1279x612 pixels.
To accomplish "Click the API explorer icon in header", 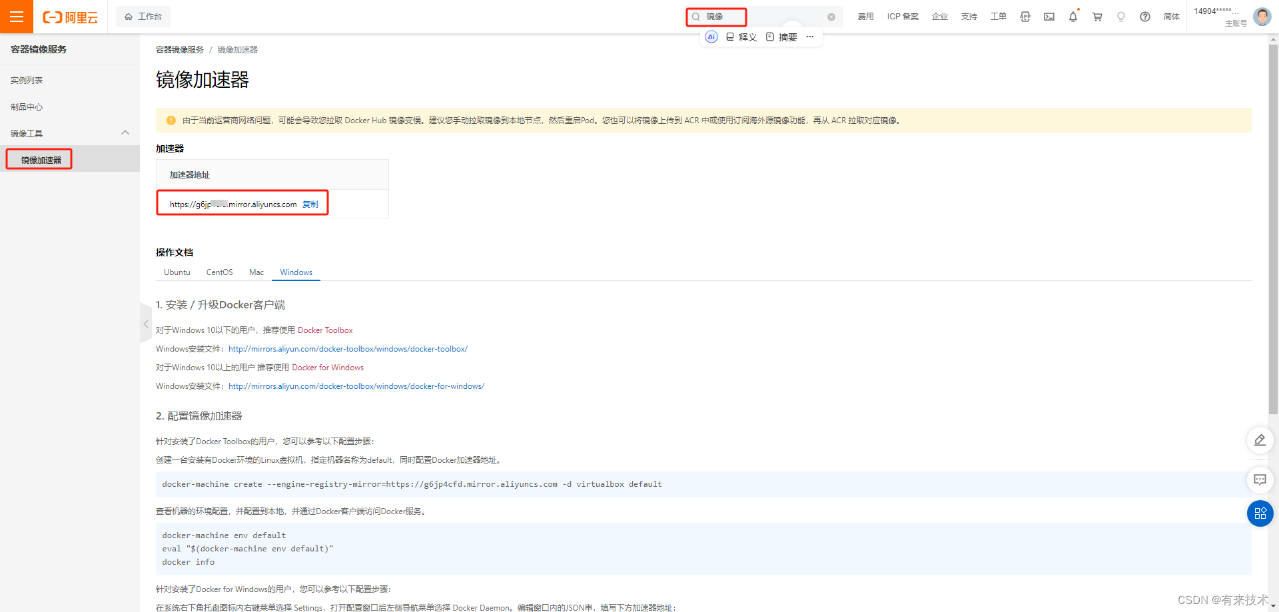I will pos(1025,17).
